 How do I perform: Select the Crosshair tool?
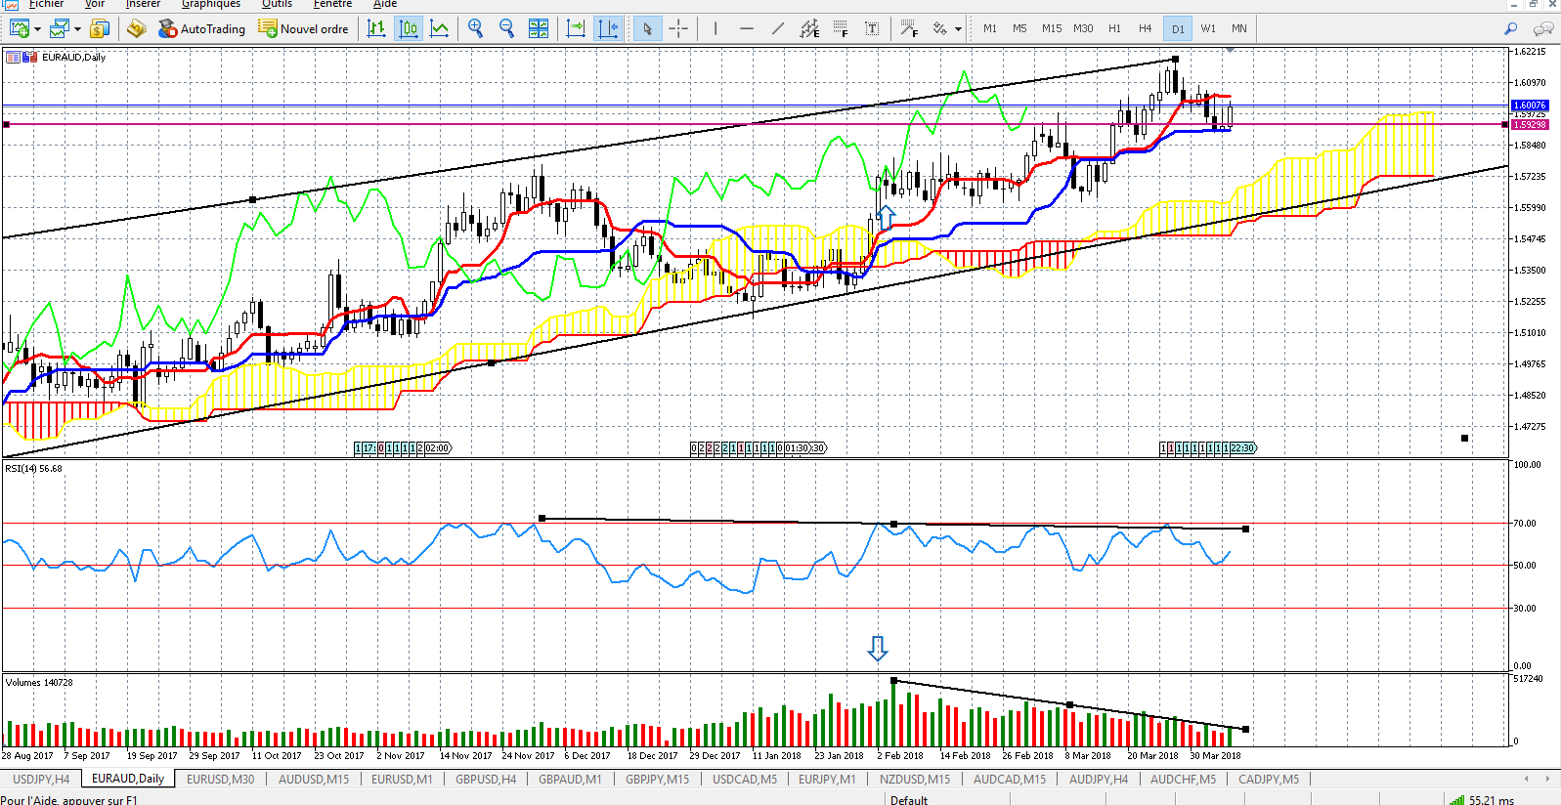[x=678, y=28]
